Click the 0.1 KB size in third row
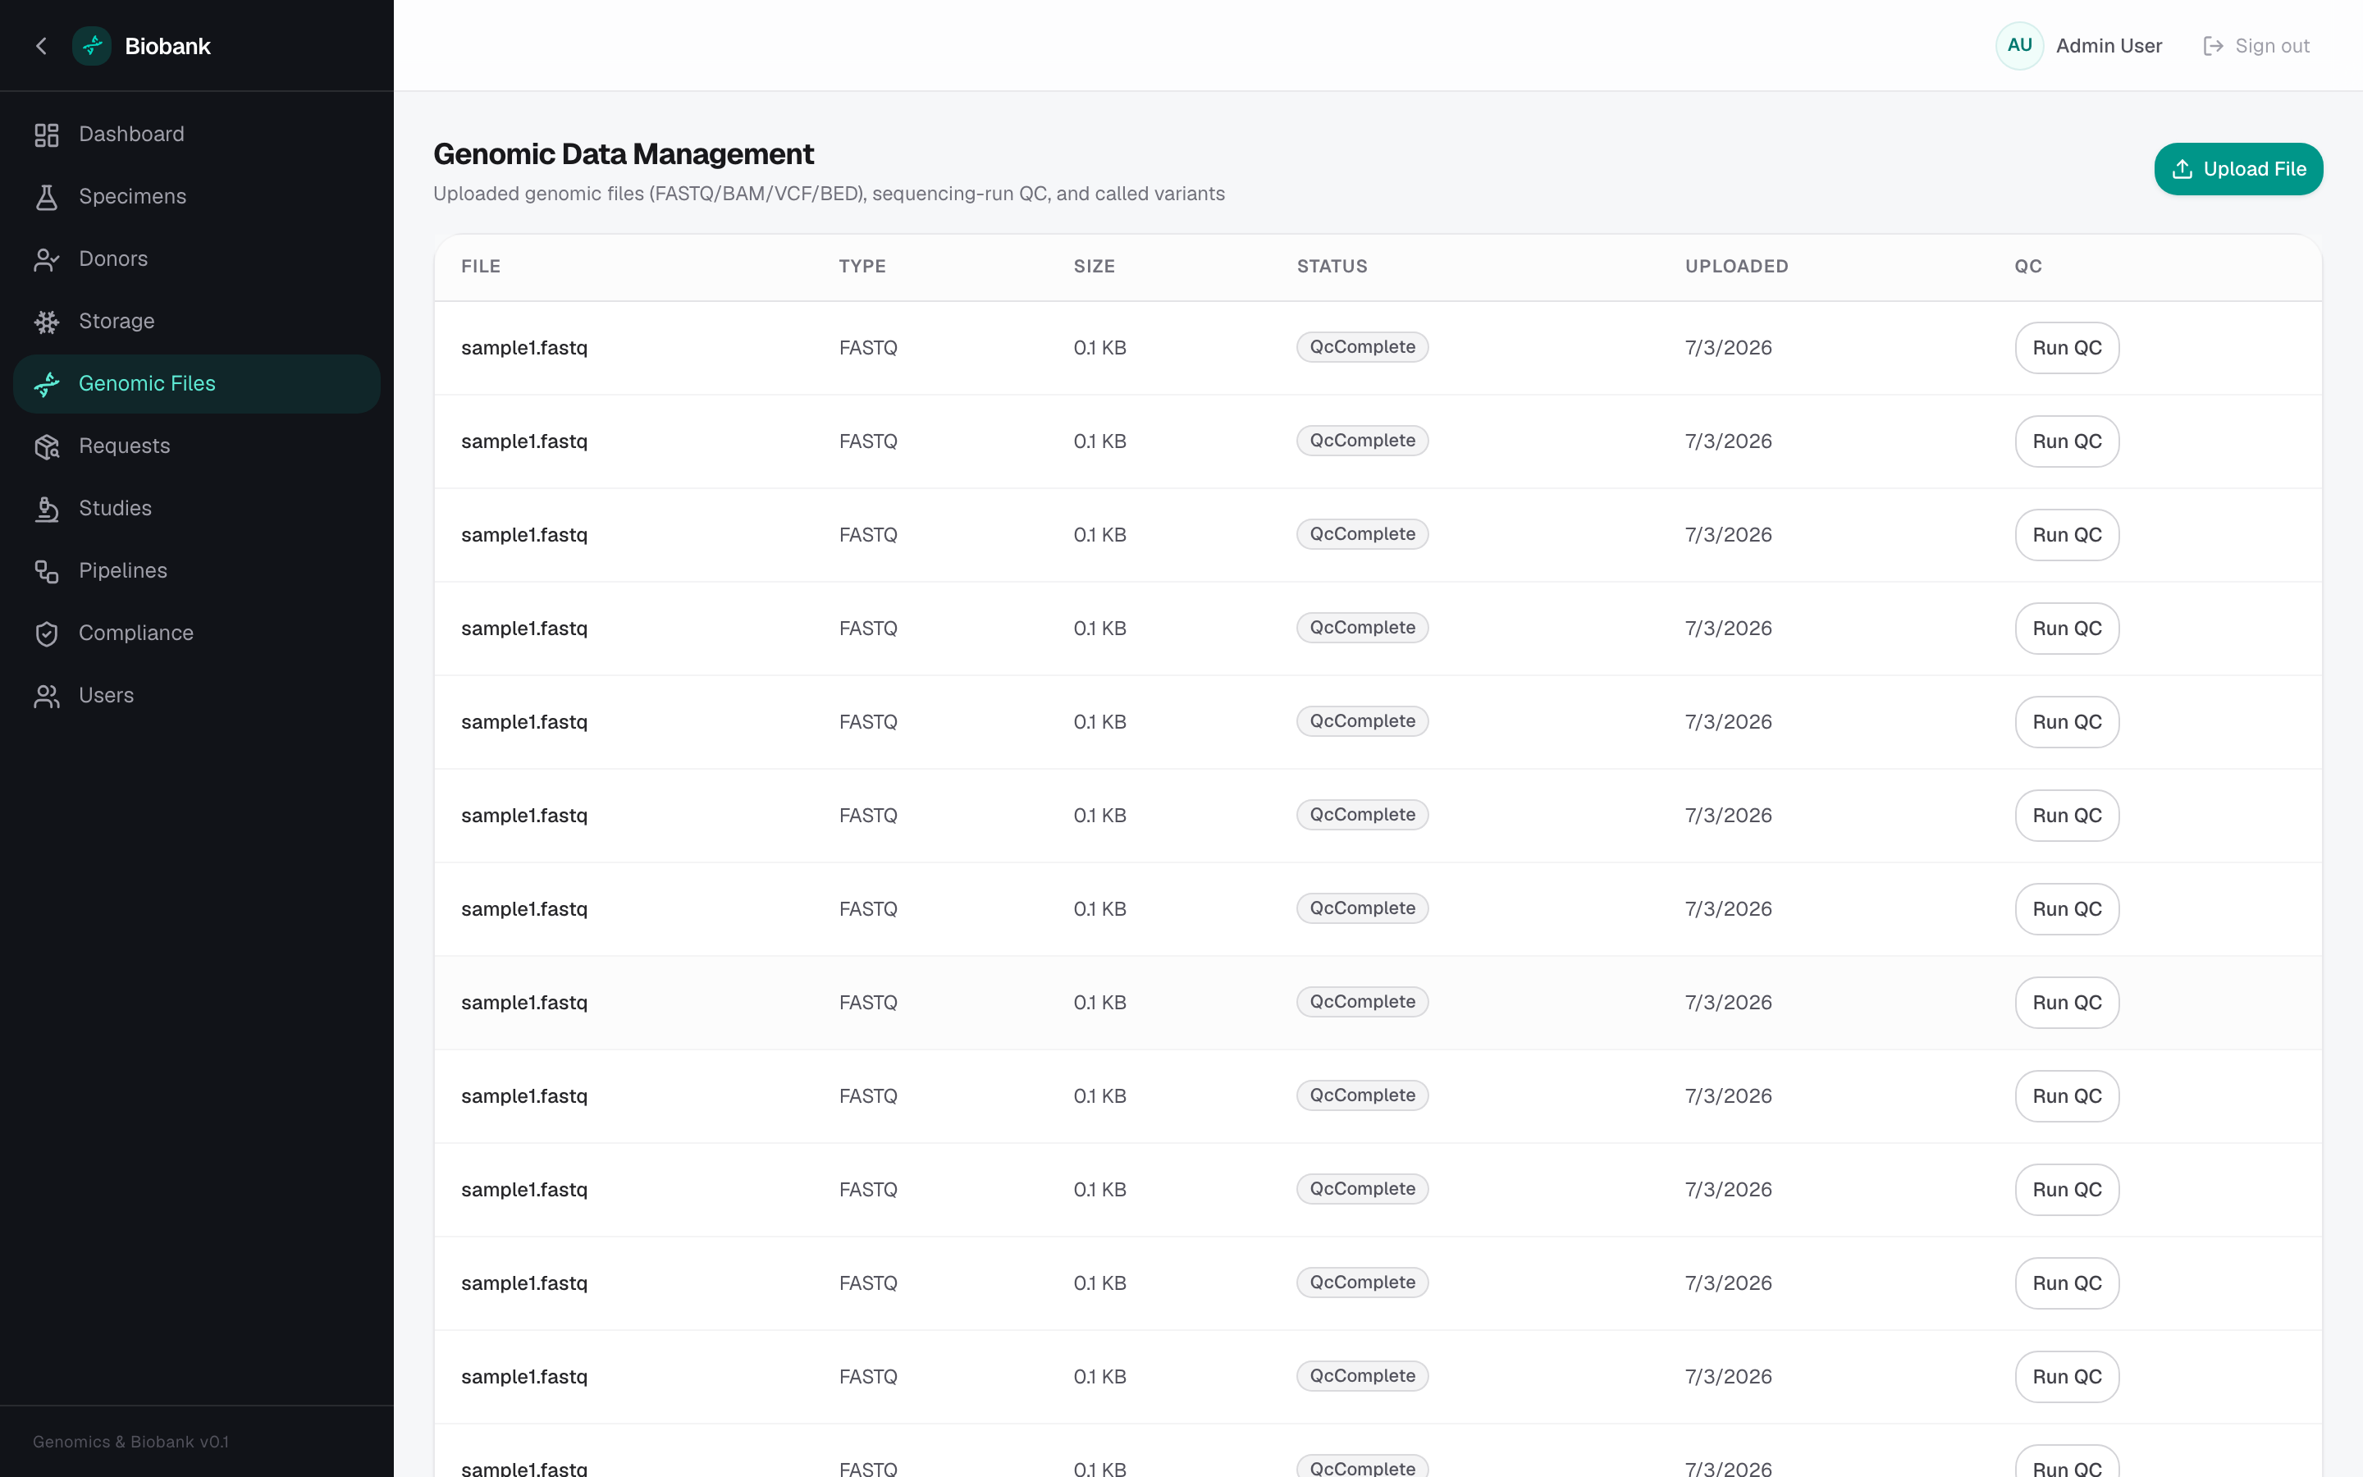The image size is (2363, 1477). click(x=1099, y=535)
